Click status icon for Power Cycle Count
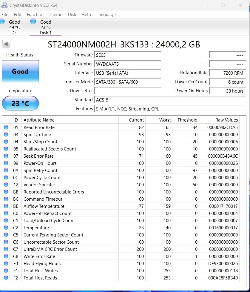This screenshot has height=292, width=250. coord(6,177)
